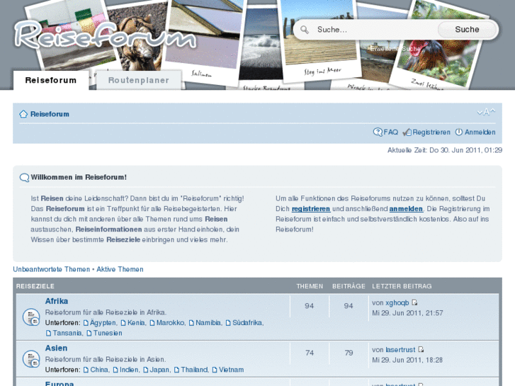The image size is (515, 386).
Task: Click the magnifier icon in search box
Action: pyautogui.click(x=305, y=30)
